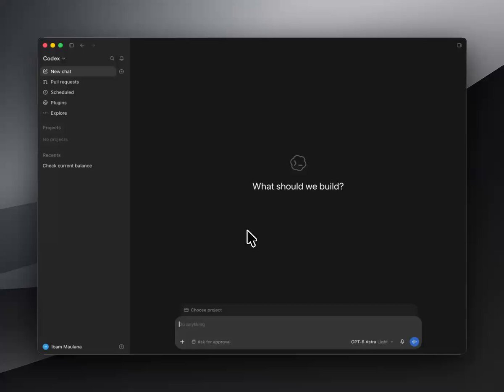This screenshot has width=504, height=392.
Task: Click the plus icon to add an attachment
Action: (x=182, y=342)
